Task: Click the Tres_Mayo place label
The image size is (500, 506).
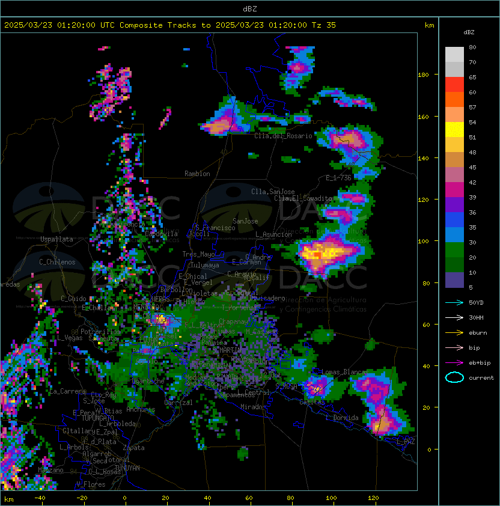Action: pyautogui.click(x=198, y=254)
